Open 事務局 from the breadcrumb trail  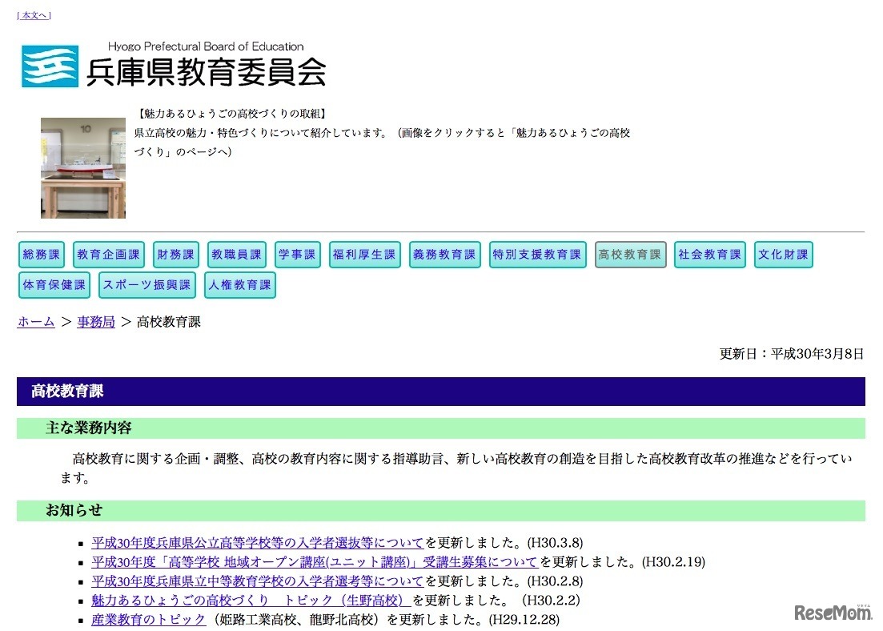(95, 322)
